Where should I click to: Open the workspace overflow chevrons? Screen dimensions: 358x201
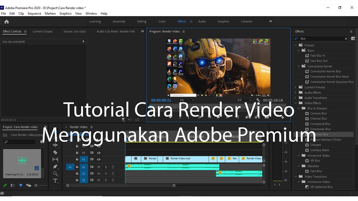pyautogui.click(x=270, y=21)
